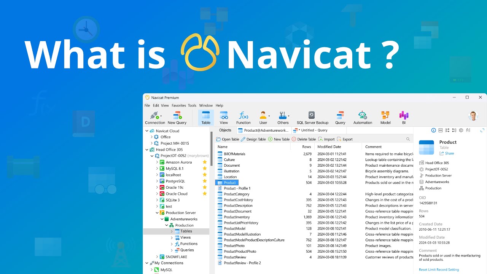Sort by the Rows column header

pyautogui.click(x=306, y=147)
